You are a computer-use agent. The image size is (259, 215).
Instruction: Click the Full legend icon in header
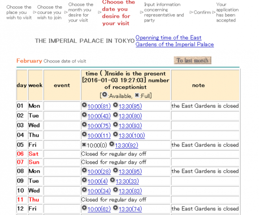tap(137, 95)
